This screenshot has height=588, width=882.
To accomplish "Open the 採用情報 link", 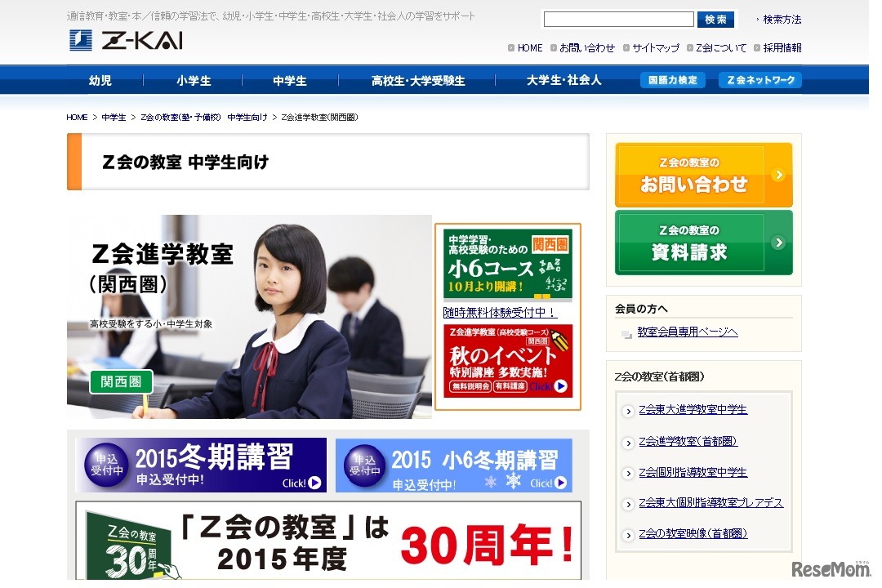I will pos(782,48).
